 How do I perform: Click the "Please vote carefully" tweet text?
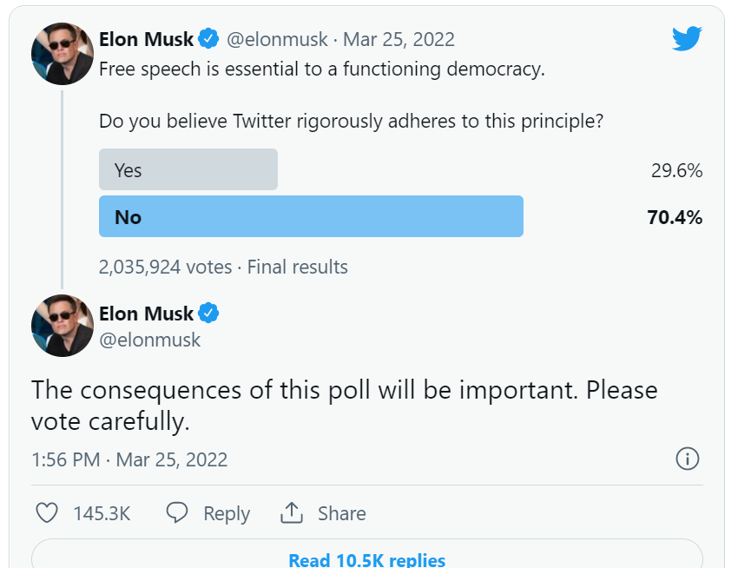[344, 406]
